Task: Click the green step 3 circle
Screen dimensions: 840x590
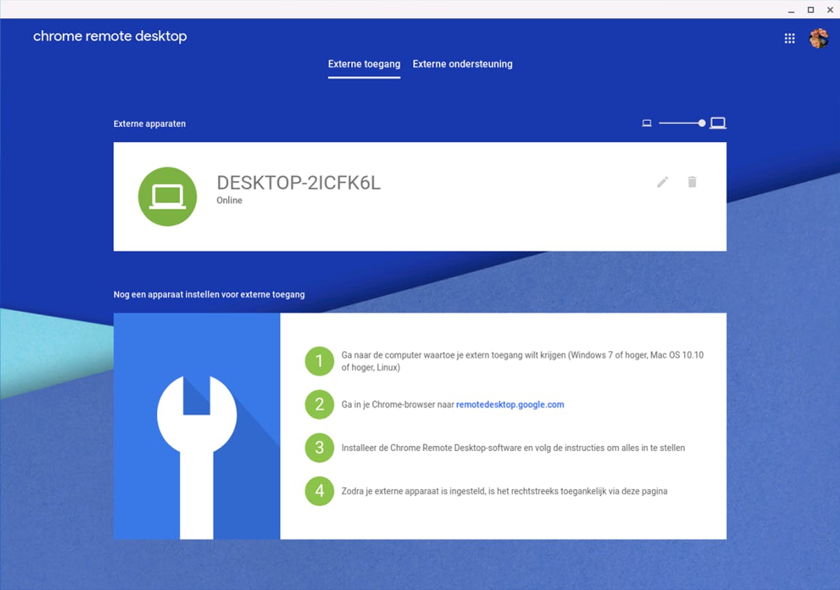Action: pyautogui.click(x=320, y=448)
